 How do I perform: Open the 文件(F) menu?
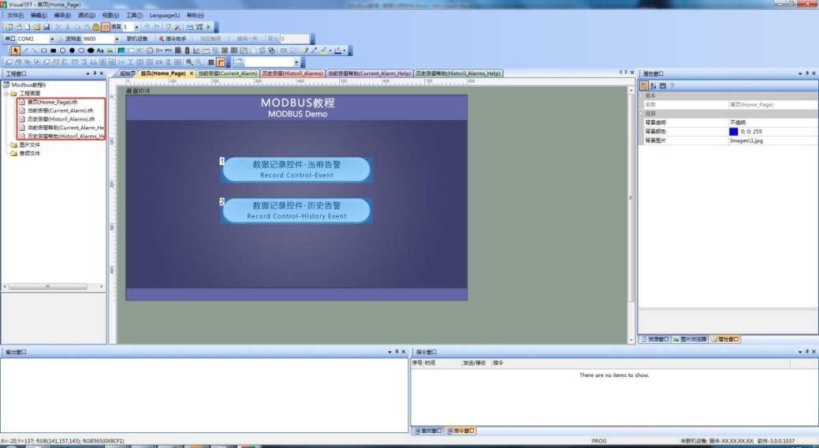pyautogui.click(x=16, y=15)
